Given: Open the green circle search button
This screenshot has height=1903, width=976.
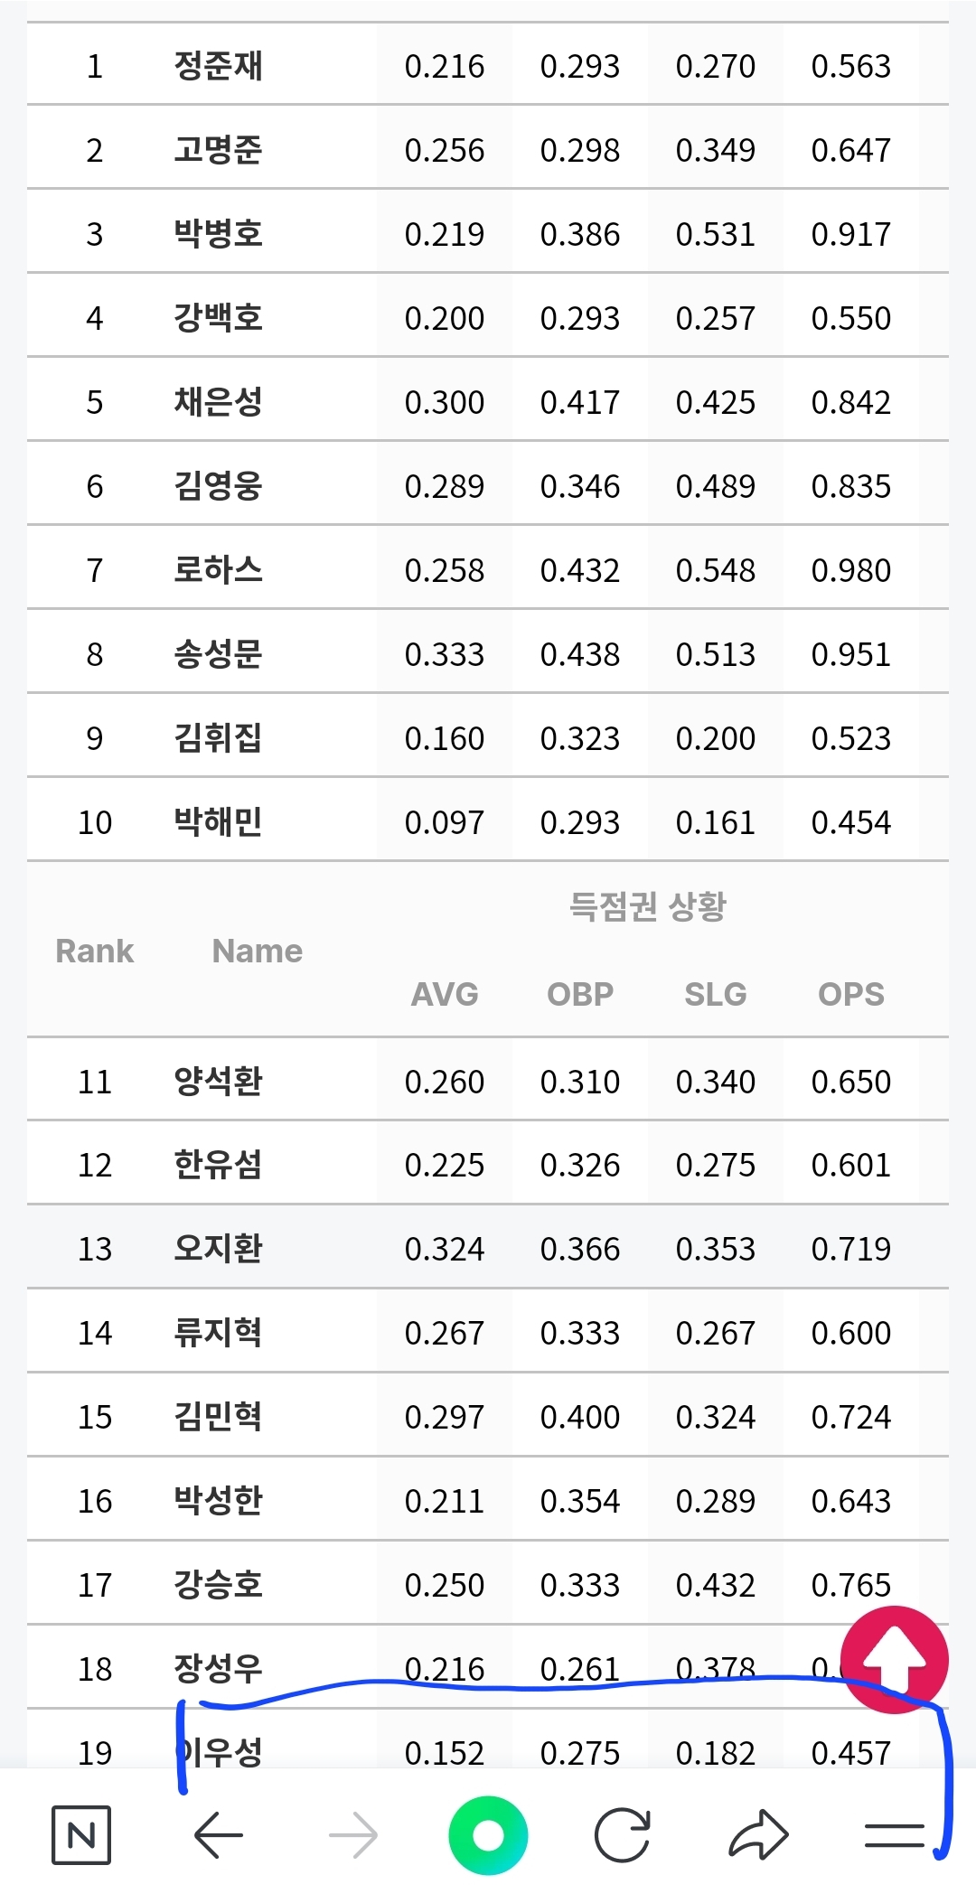Looking at the screenshot, I should [488, 1835].
